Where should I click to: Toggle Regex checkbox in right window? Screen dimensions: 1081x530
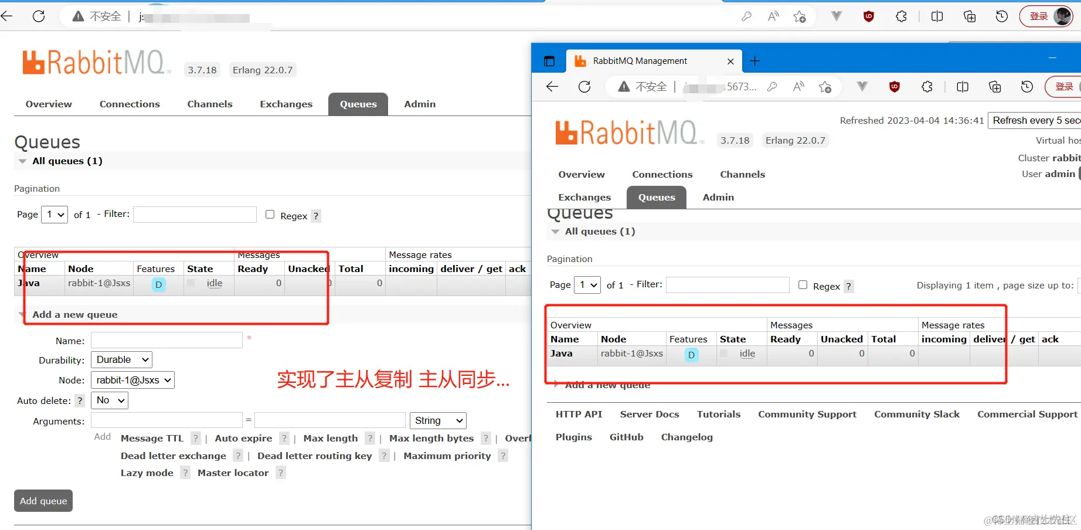click(x=803, y=285)
